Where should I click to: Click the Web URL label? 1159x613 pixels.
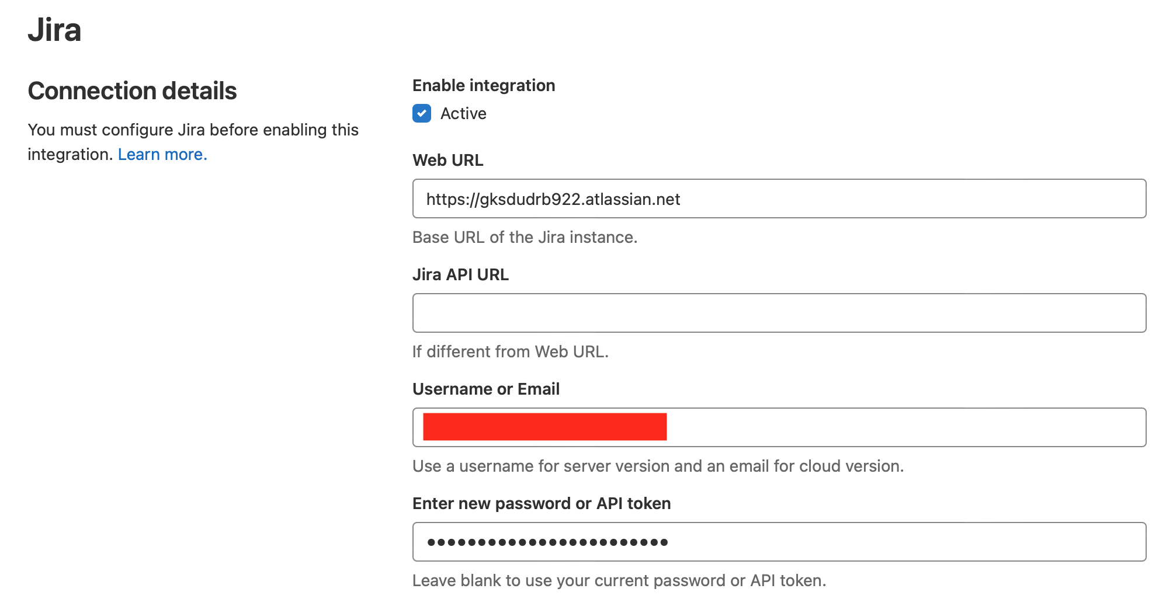tap(448, 160)
